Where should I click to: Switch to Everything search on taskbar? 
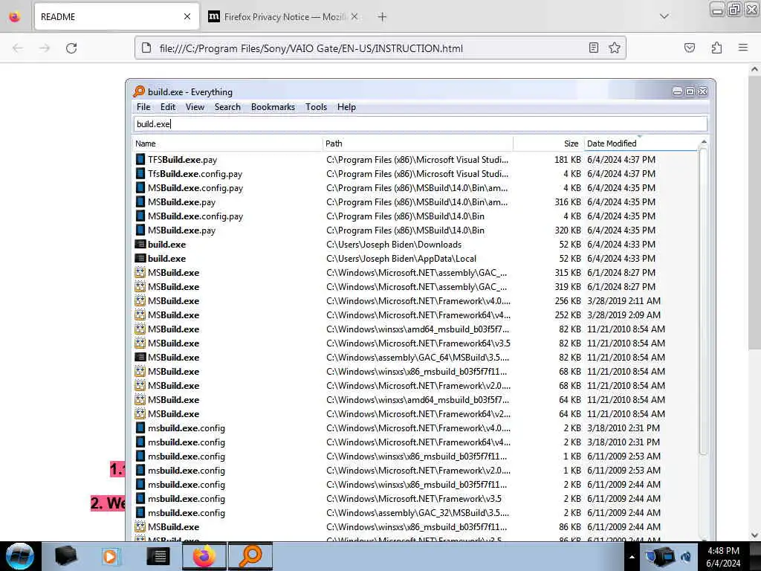click(250, 556)
